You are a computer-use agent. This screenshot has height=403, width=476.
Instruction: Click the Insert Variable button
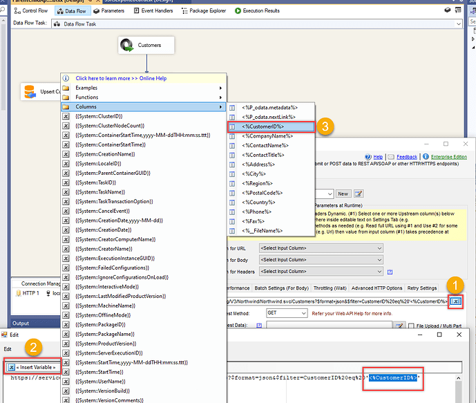coord(32,367)
